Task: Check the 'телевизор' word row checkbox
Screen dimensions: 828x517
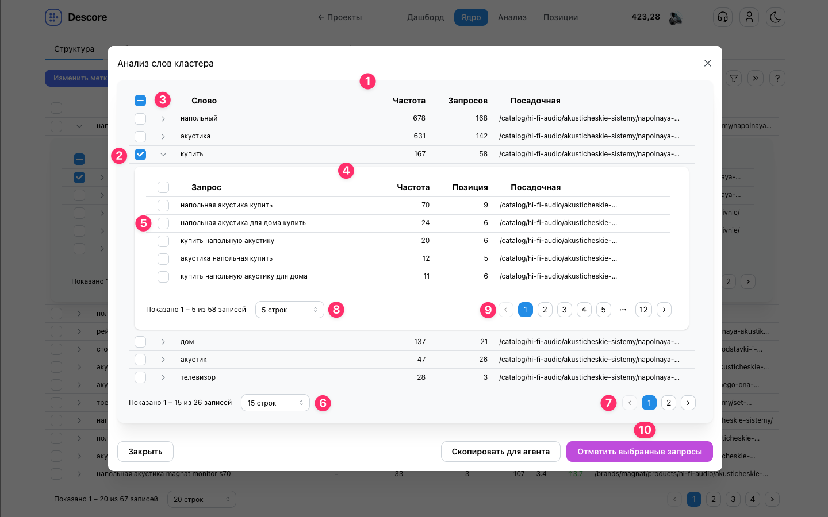Action: coord(140,377)
